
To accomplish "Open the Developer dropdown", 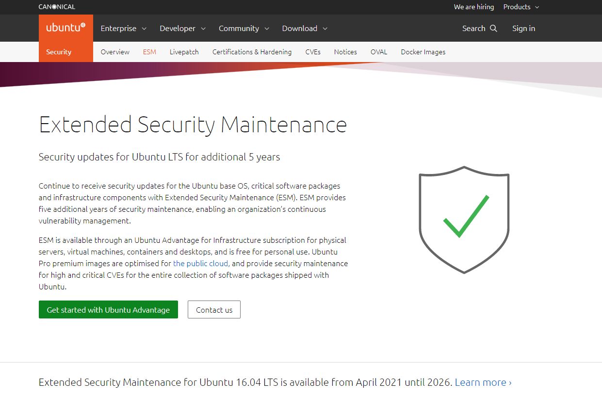I will (x=182, y=28).
